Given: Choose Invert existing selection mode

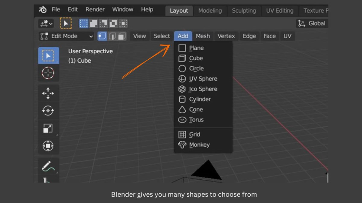Looking at the screenshot, I should click(113, 23).
